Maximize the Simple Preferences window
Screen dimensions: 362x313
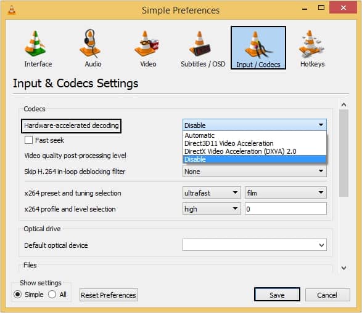(321, 7)
